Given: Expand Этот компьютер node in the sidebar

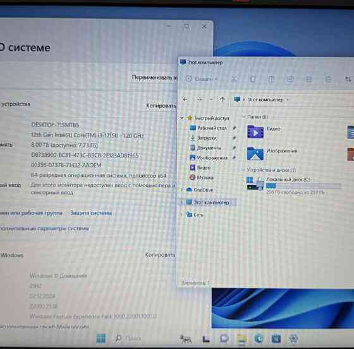Looking at the screenshot, I should (182, 202).
